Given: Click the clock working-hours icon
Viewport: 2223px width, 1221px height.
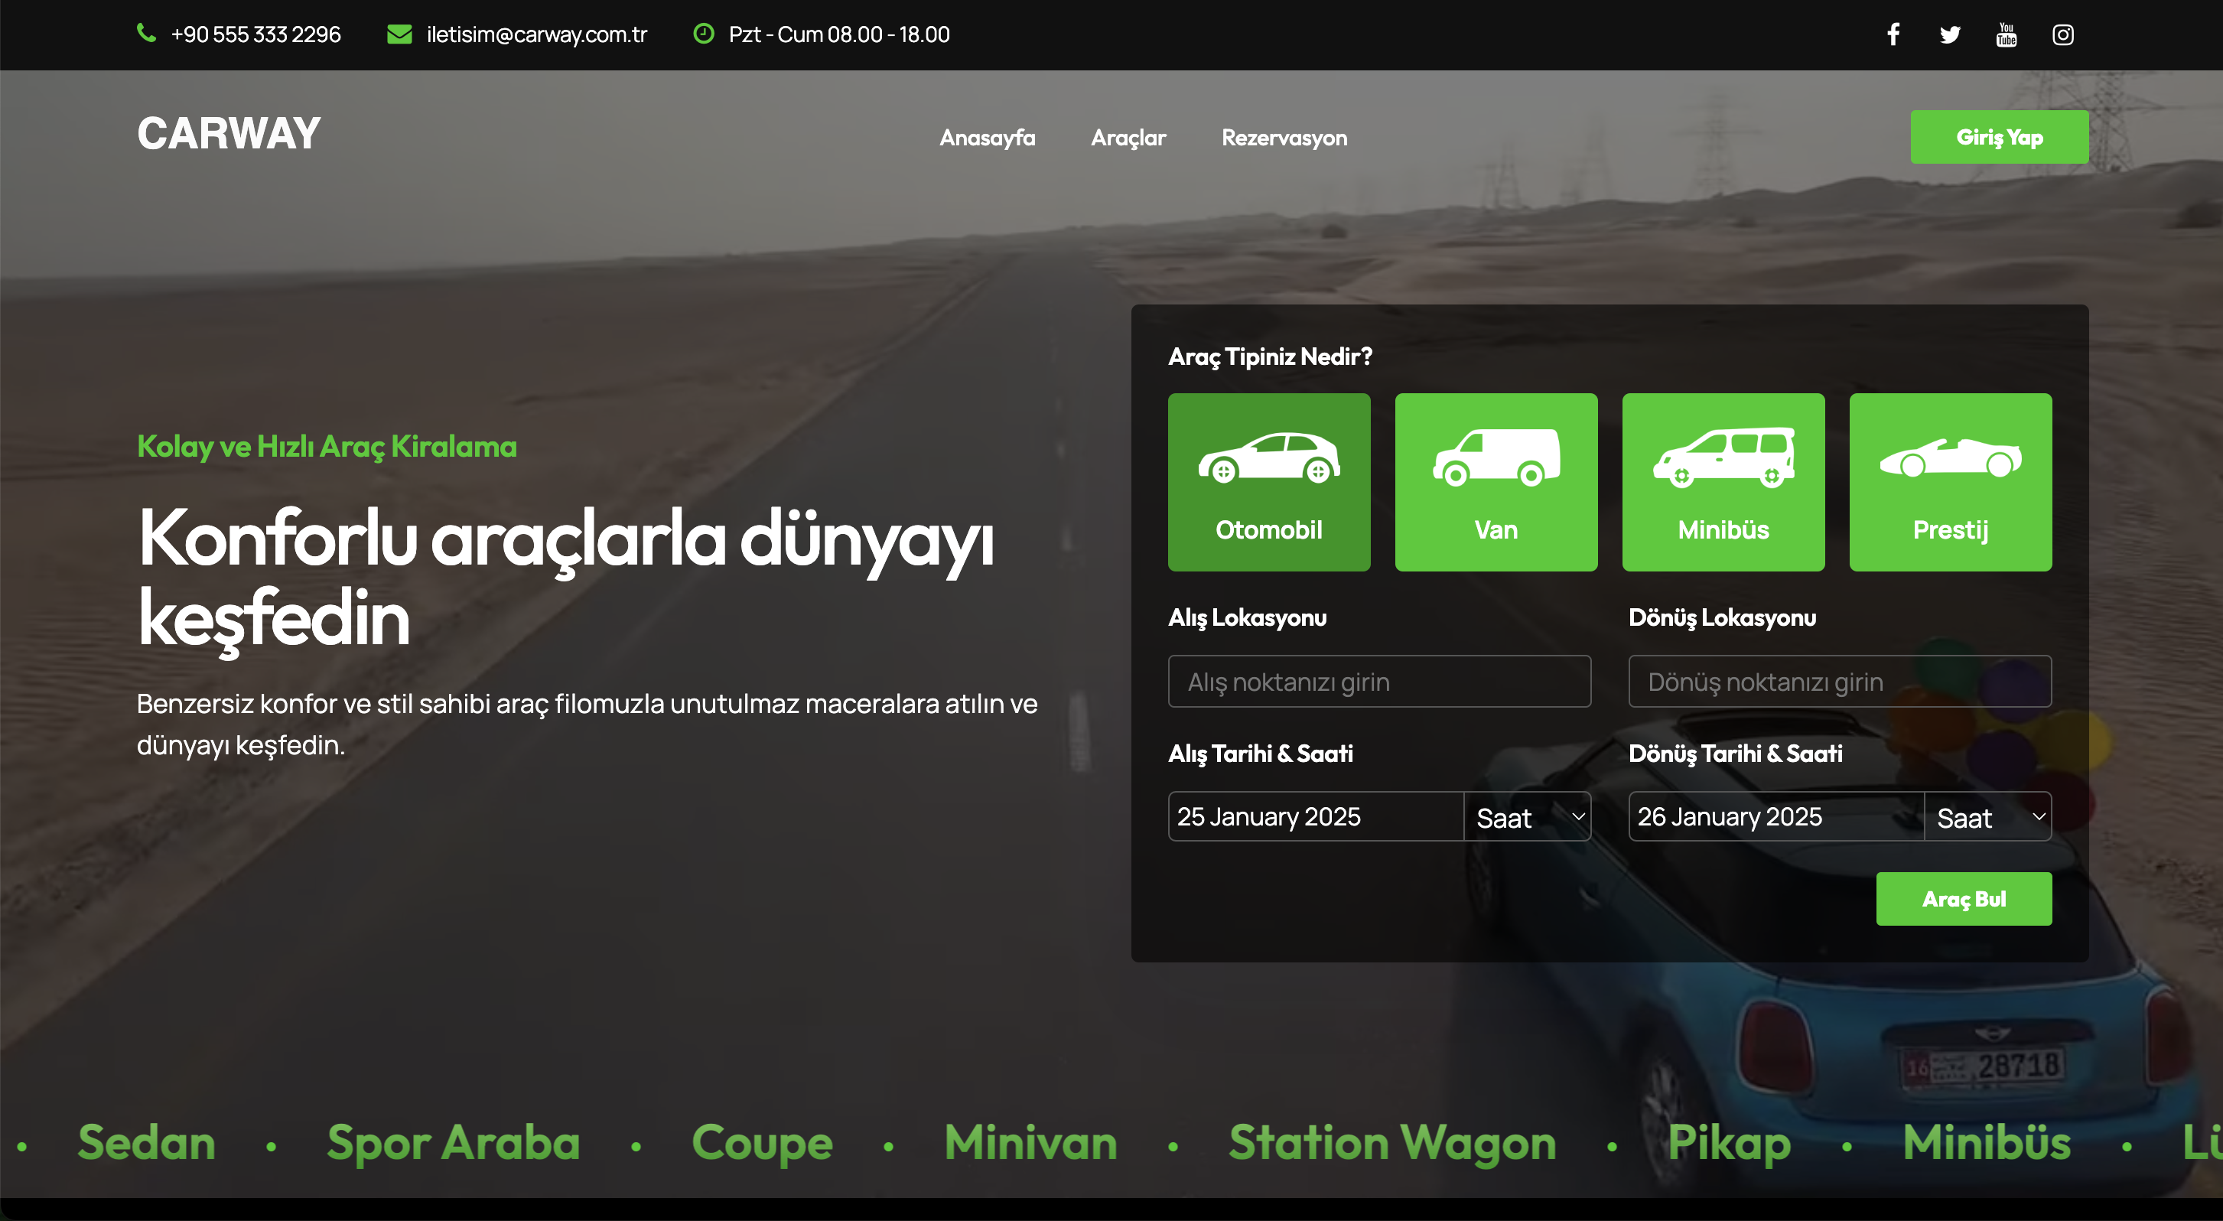Looking at the screenshot, I should pyautogui.click(x=705, y=34).
